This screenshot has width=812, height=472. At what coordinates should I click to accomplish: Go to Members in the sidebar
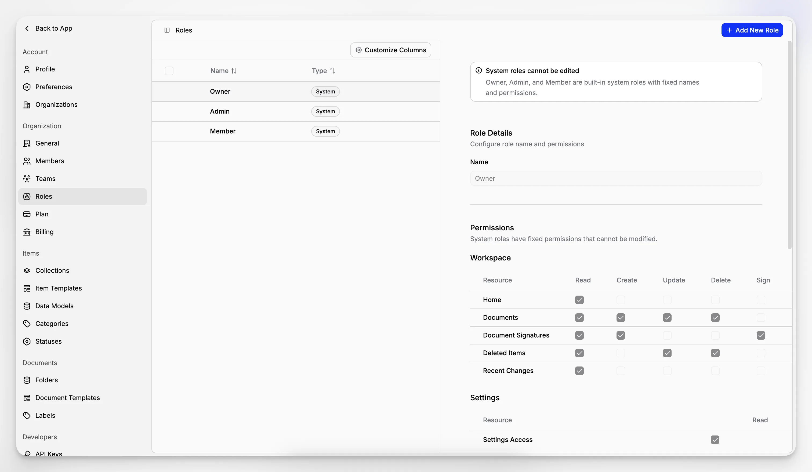pos(83,161)
